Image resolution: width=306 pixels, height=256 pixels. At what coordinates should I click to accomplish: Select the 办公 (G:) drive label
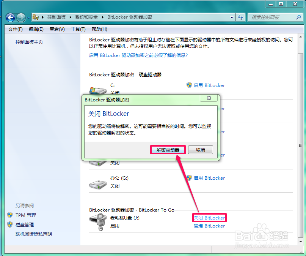(119, 178)
